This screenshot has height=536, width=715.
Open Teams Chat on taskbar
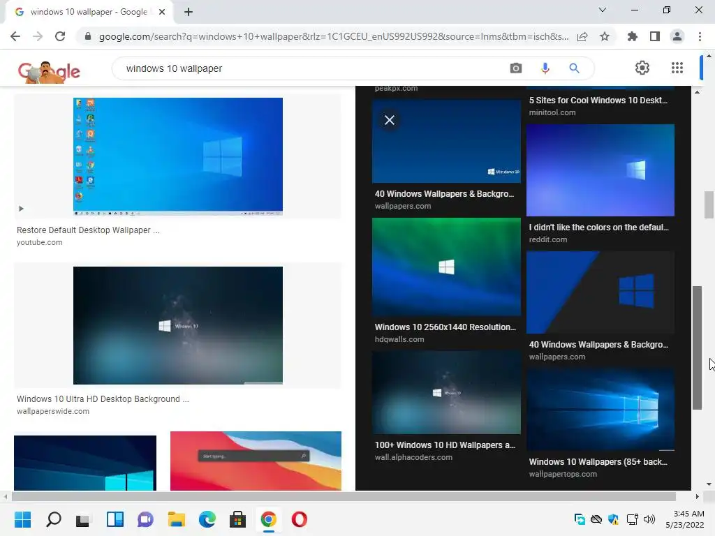pos(145,519)
